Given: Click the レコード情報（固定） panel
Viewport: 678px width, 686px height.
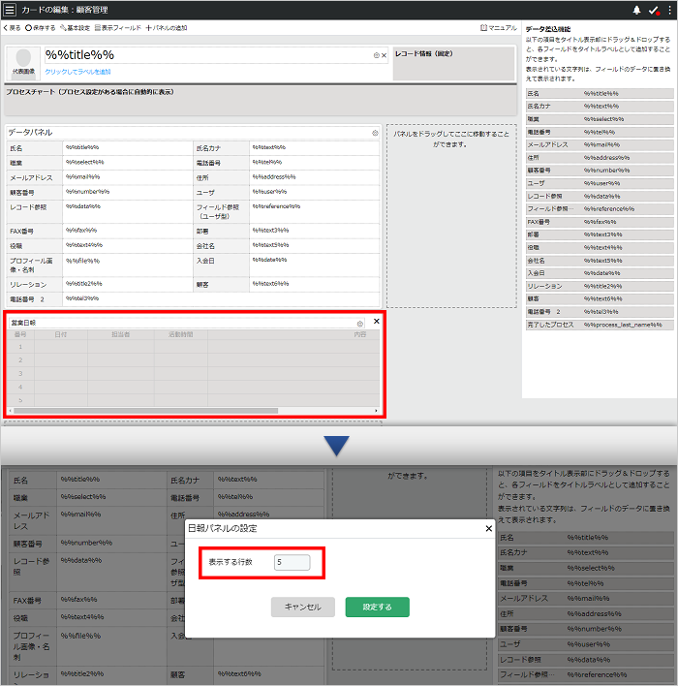Looking at the screenshot, I should pos(453,64).
